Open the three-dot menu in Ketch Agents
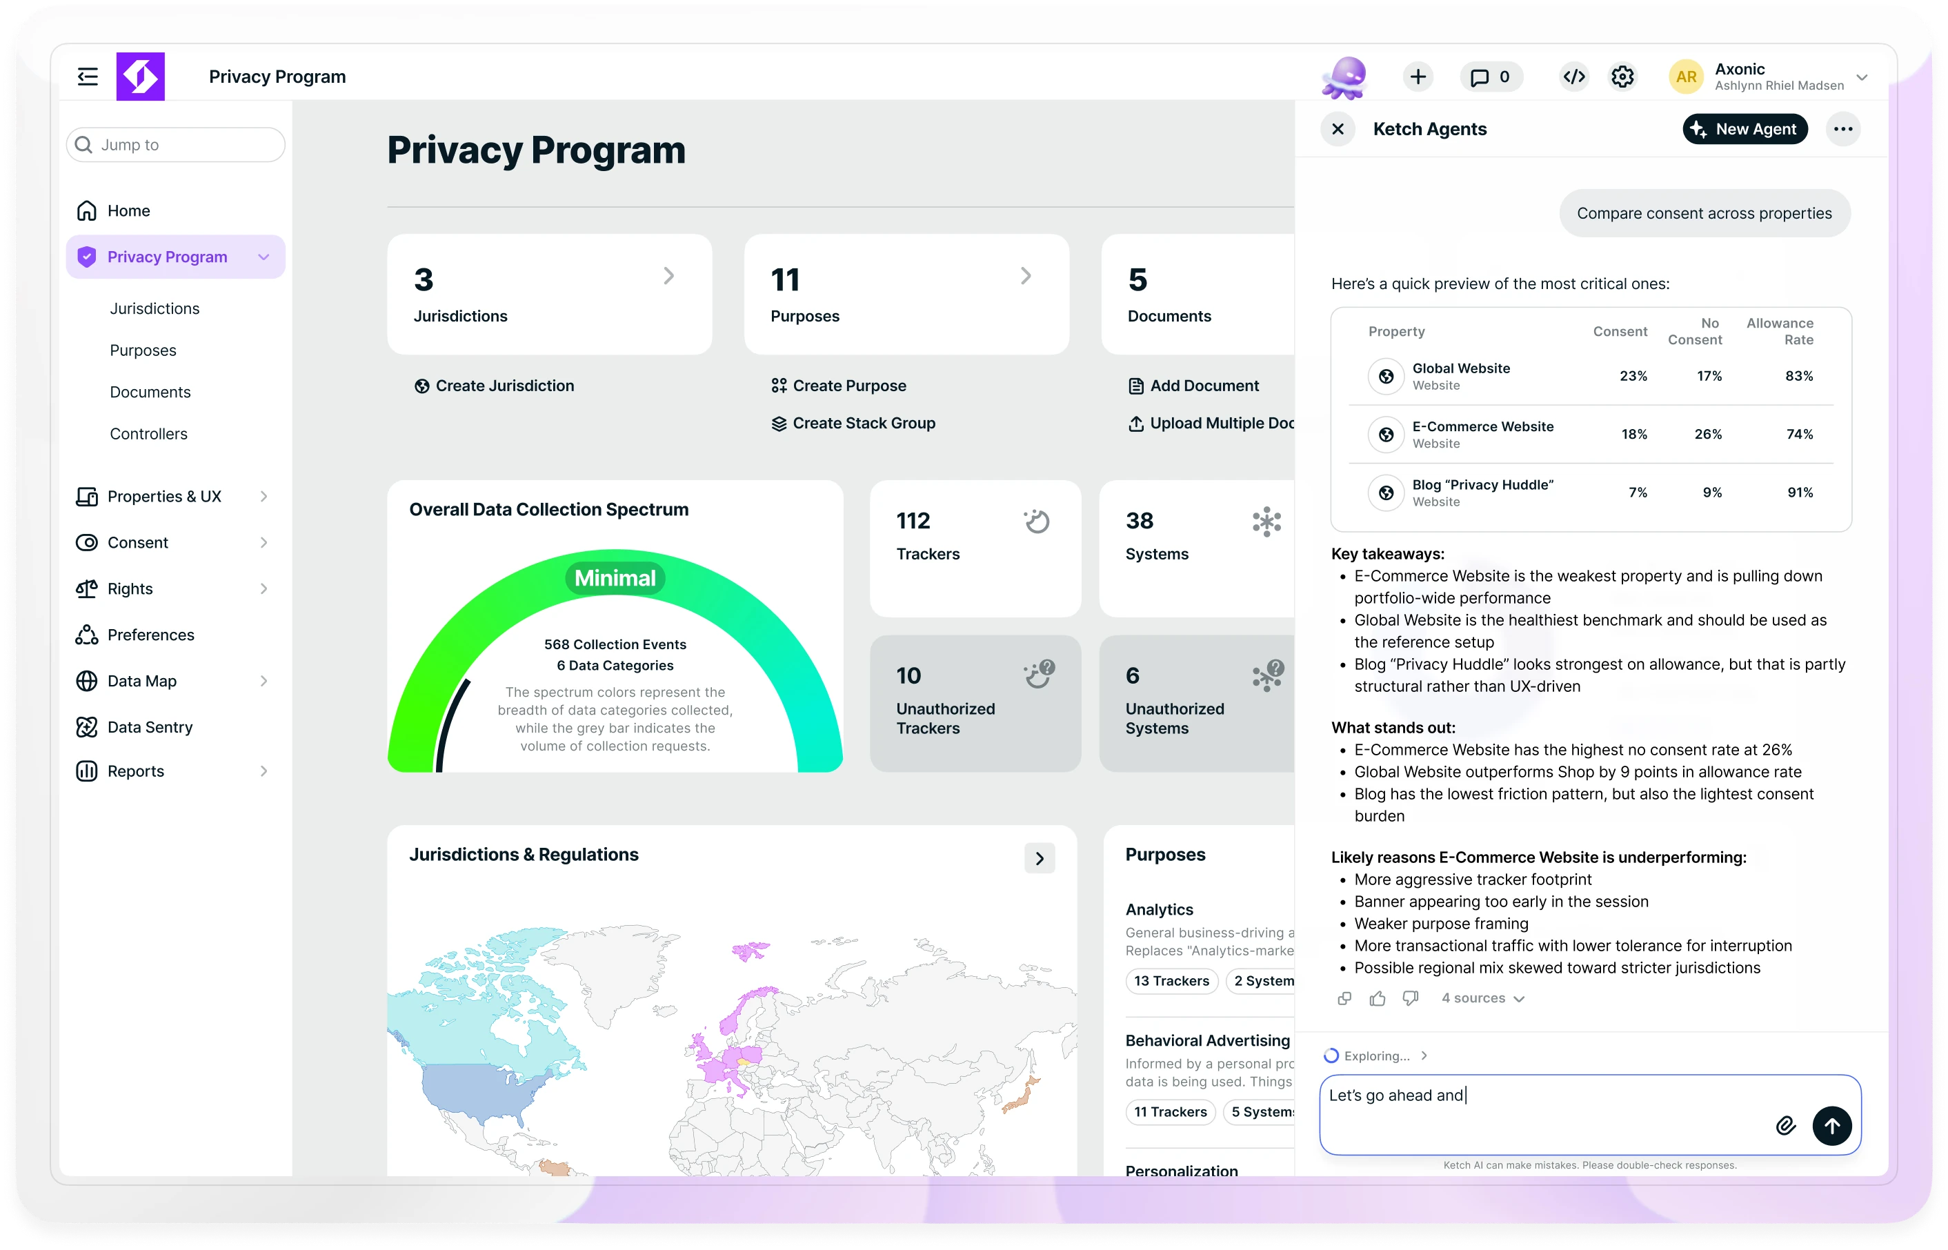This screenshot has width=1948, height=1250. click(1843, 129)
